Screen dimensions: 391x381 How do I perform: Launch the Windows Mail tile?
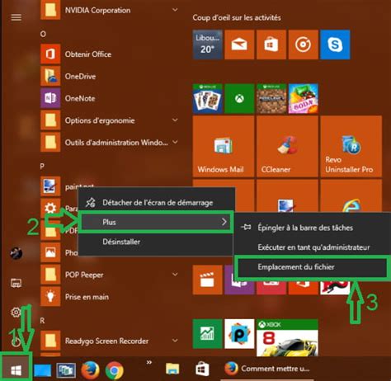pos(224,147)
